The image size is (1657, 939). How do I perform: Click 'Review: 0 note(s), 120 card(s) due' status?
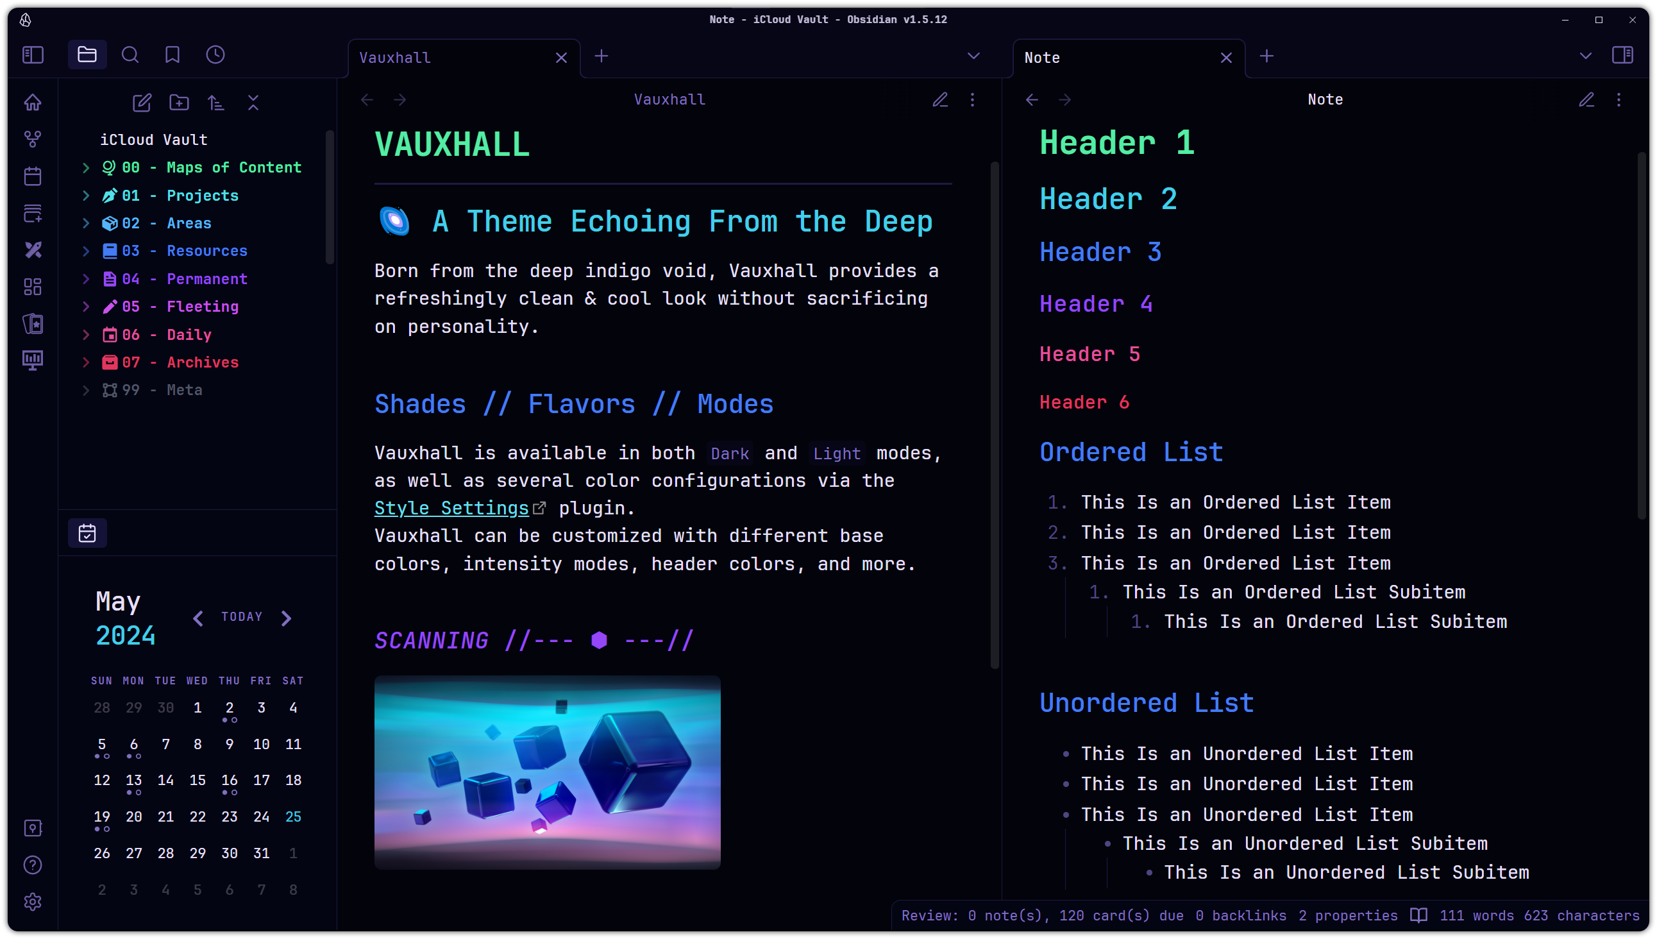click(x=1043, y=916)
